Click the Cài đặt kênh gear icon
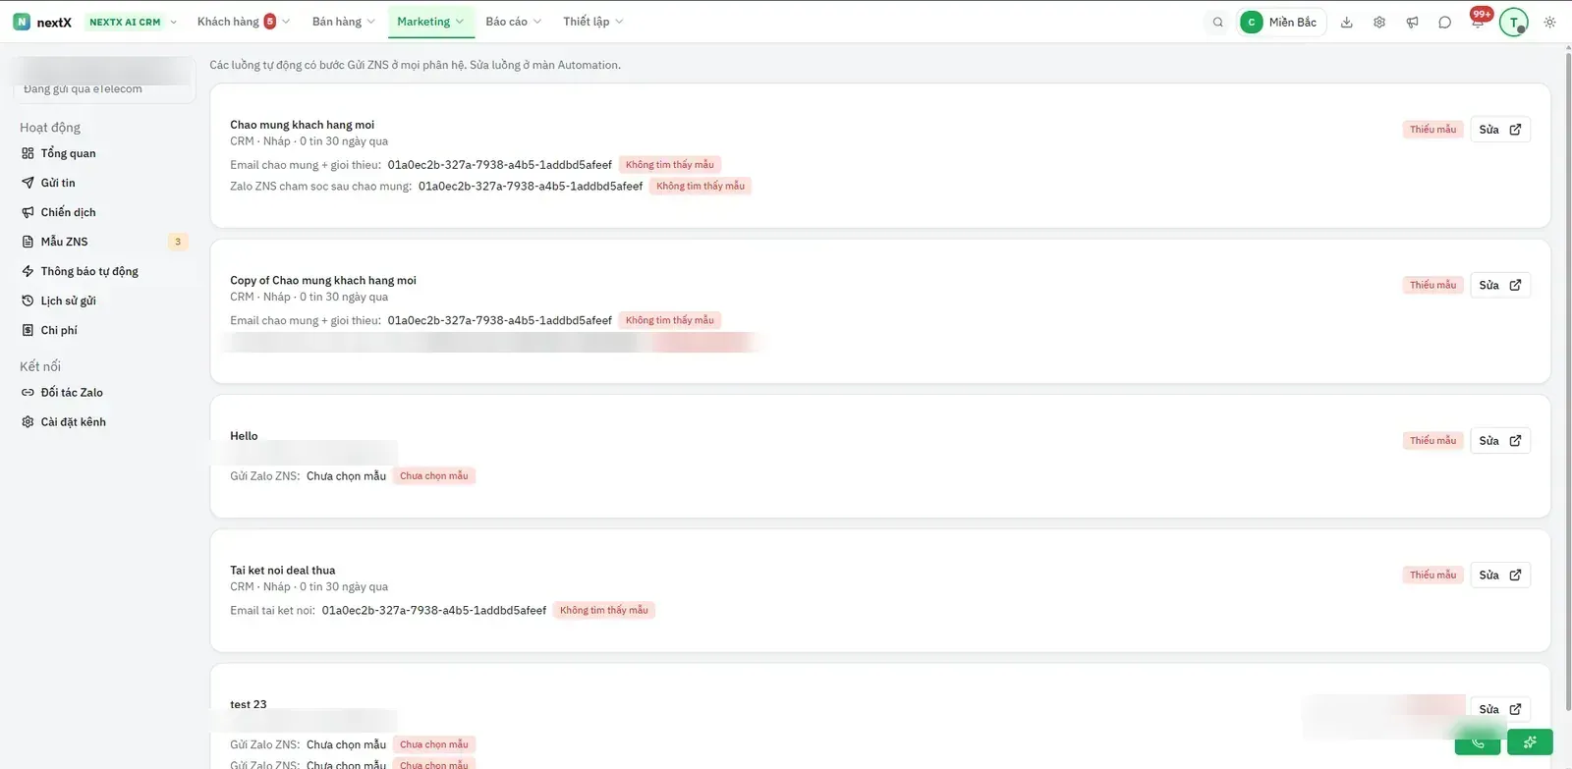 pos(28,421)
